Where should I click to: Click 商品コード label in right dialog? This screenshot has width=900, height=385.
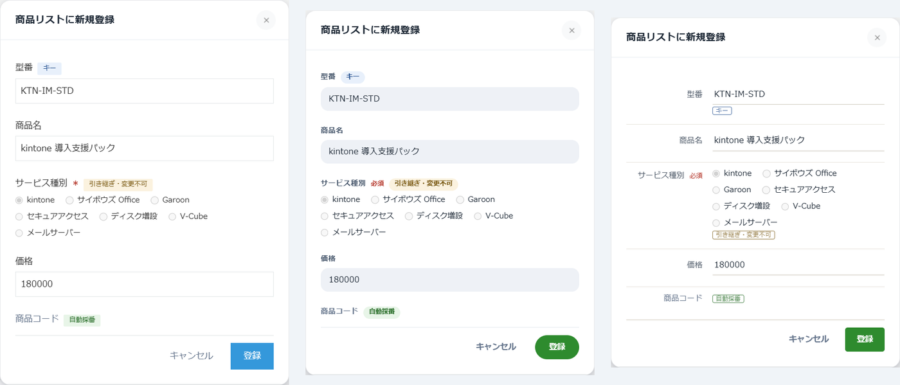[683, 299]
